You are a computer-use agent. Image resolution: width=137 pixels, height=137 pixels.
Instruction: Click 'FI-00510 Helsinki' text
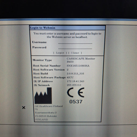[x=46, y=116]
